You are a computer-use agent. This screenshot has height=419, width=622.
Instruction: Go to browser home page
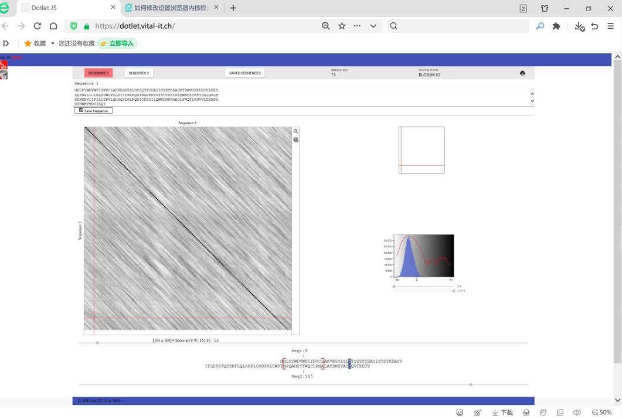pos(53,26)
